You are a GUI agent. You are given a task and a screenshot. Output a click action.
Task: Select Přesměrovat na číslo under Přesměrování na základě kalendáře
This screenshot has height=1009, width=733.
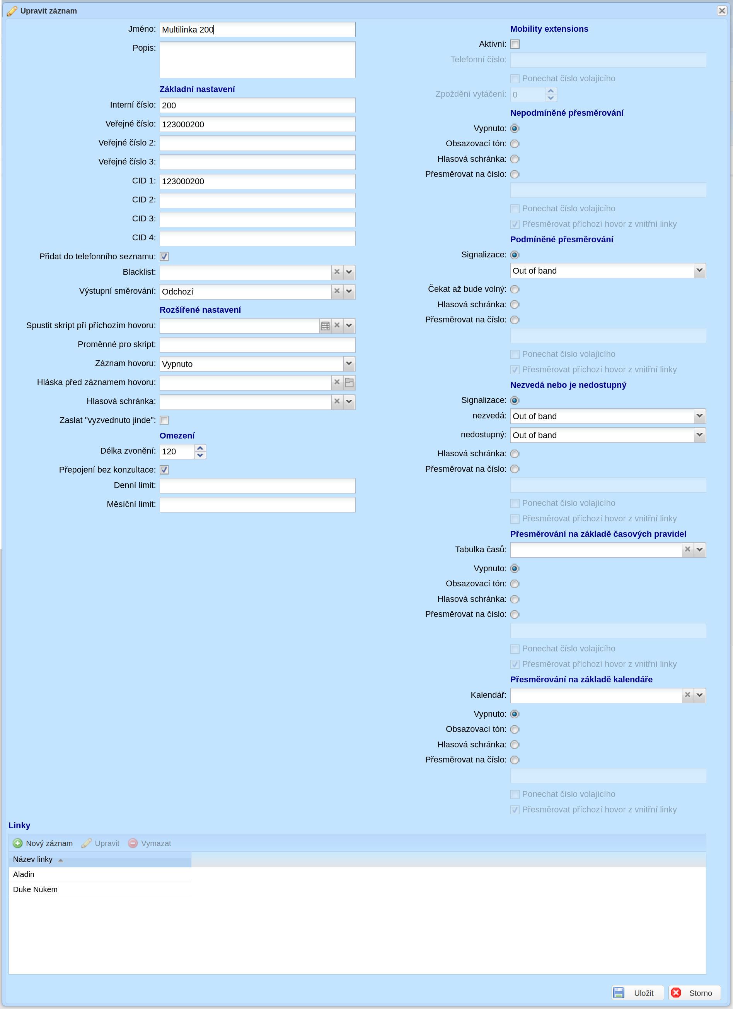515,760
